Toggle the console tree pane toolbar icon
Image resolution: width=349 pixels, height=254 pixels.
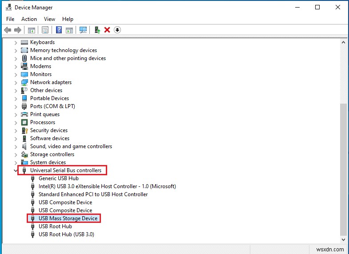click(x=32, y=30)
